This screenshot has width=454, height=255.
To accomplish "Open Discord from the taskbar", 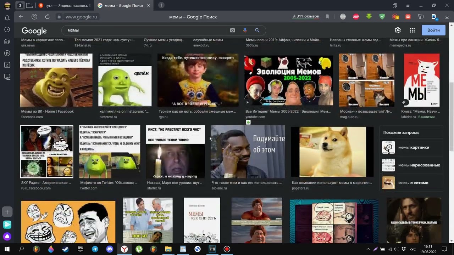I will click(x=110, y=249).
